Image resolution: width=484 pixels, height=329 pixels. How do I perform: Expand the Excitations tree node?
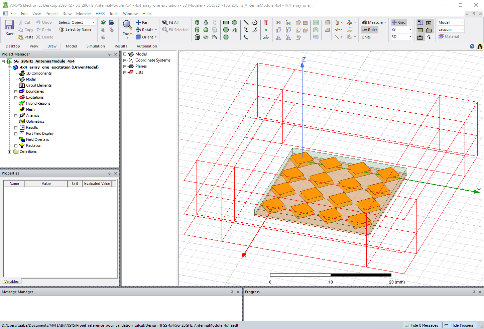[16, 98]
